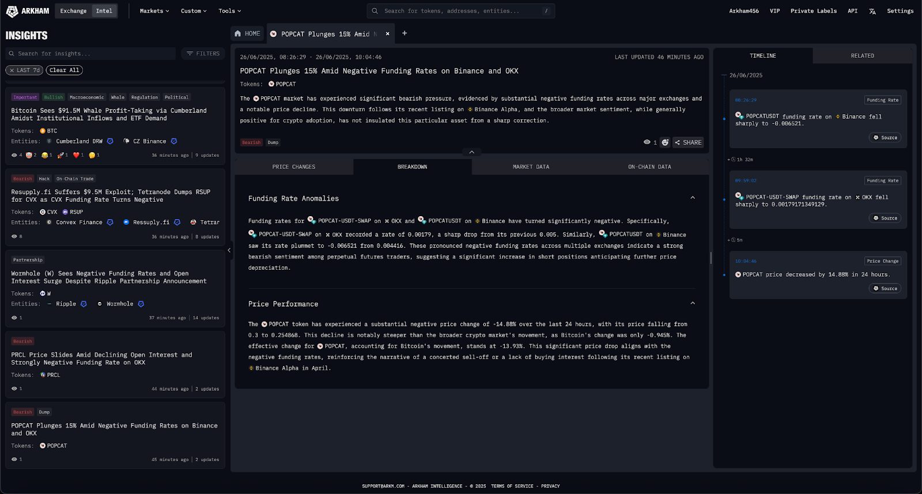Click the SHARE button
The height and width of the screenshot is (494, 922).
[x=688, y=142]
